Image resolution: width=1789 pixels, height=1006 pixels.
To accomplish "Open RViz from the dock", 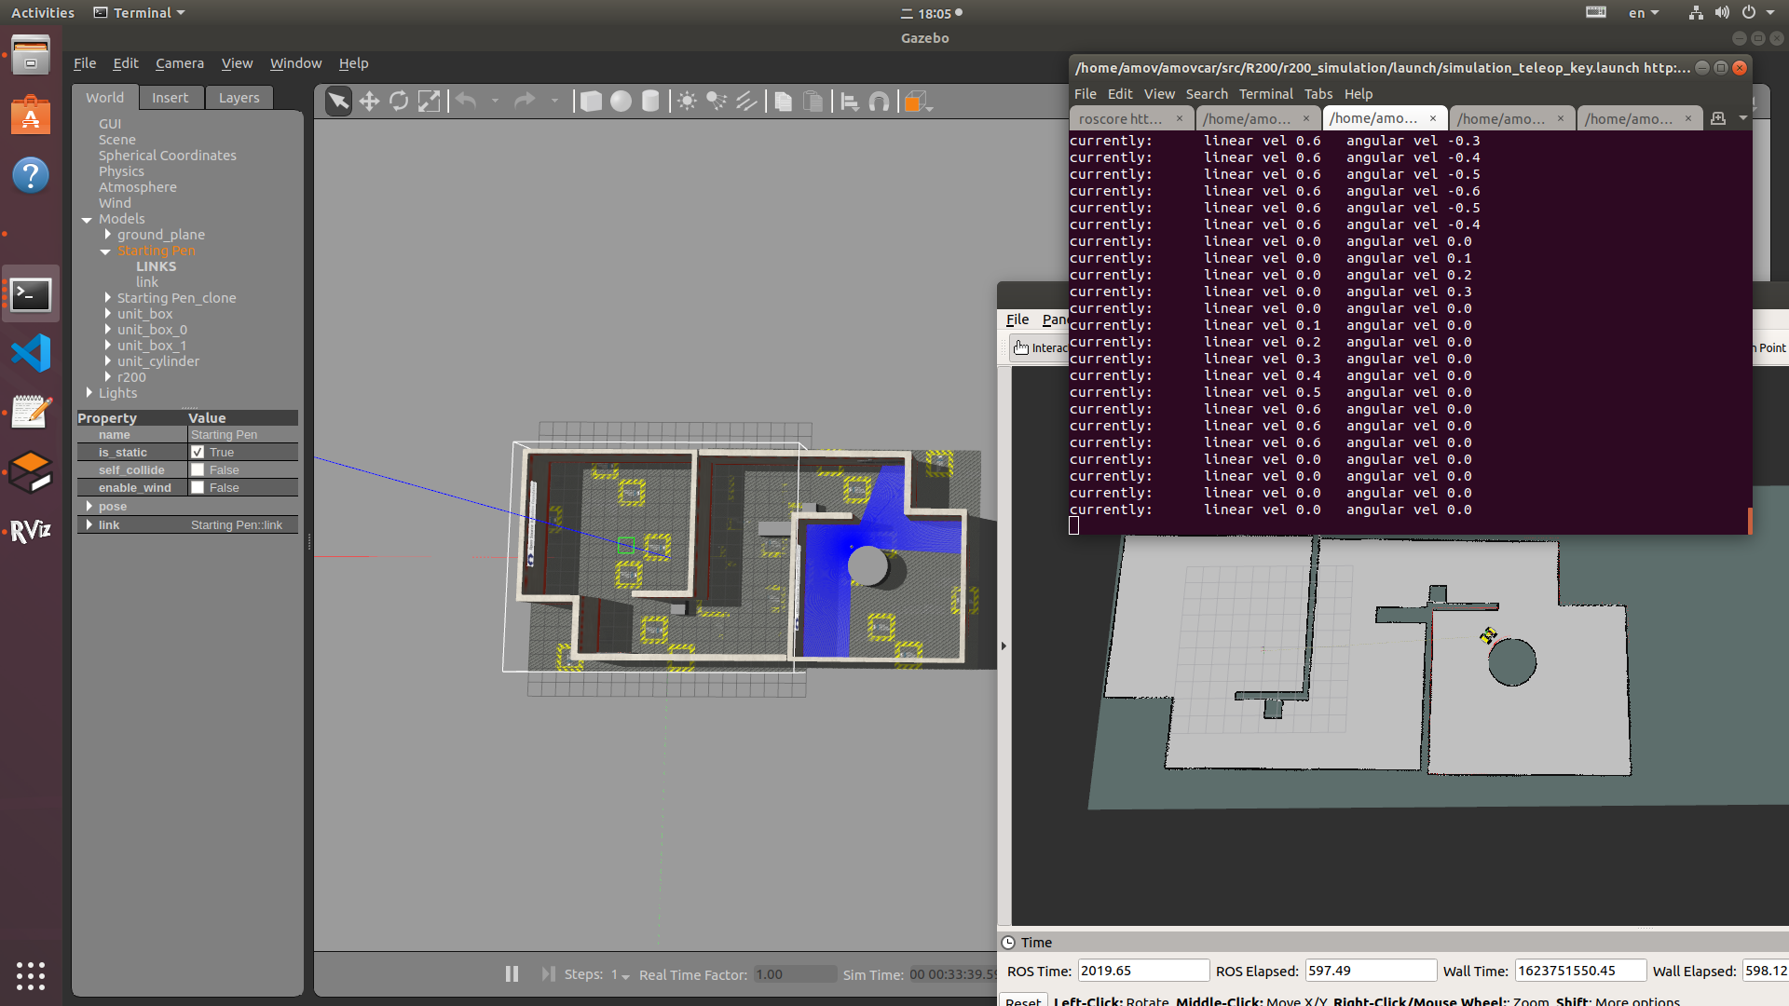I will click(31, 531).
